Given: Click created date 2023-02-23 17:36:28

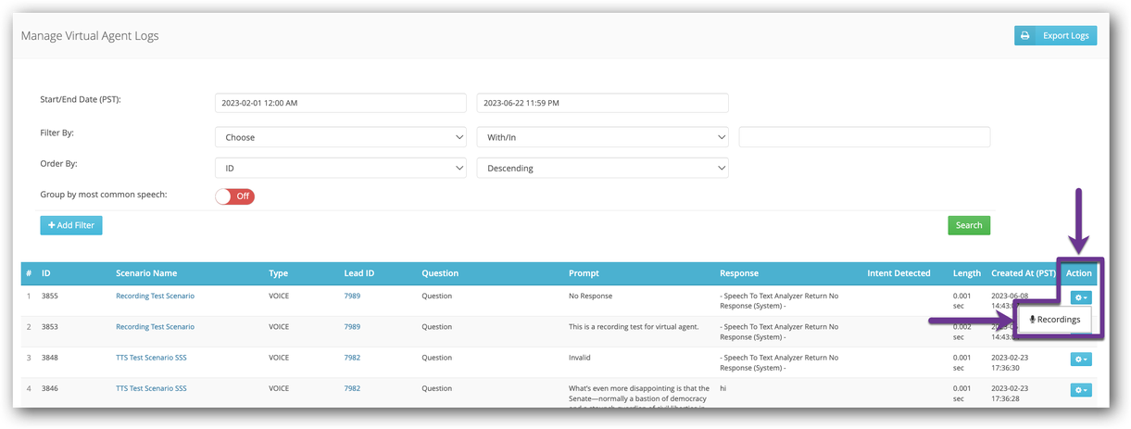Looking at the screenshot, I should pos(1010,393).
